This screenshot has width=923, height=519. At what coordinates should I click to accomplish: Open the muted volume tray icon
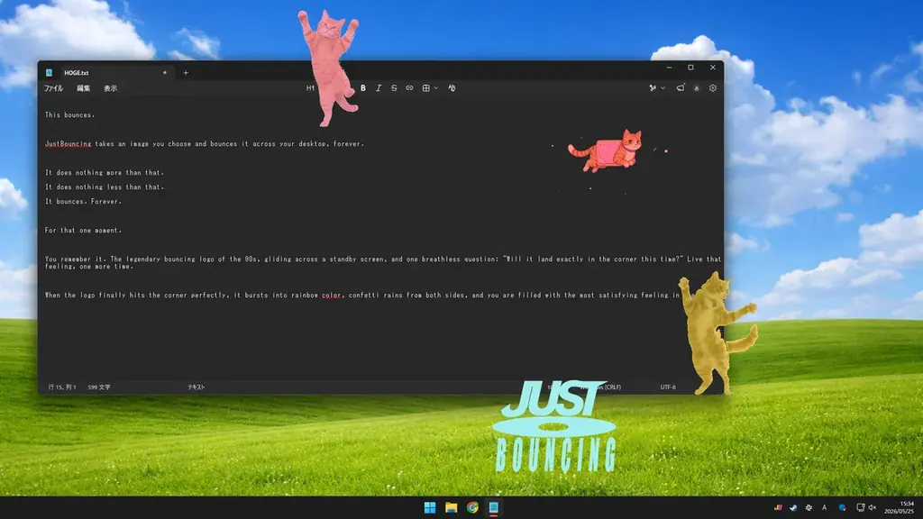[x=872, y=507]
